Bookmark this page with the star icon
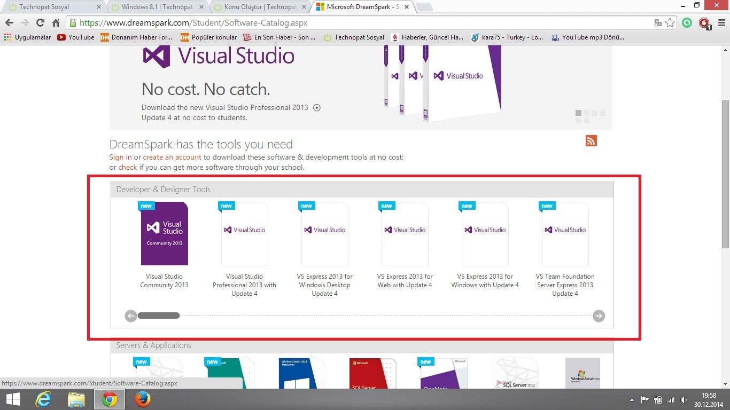This screenshot has height=410, width=730. click(670, 23)
